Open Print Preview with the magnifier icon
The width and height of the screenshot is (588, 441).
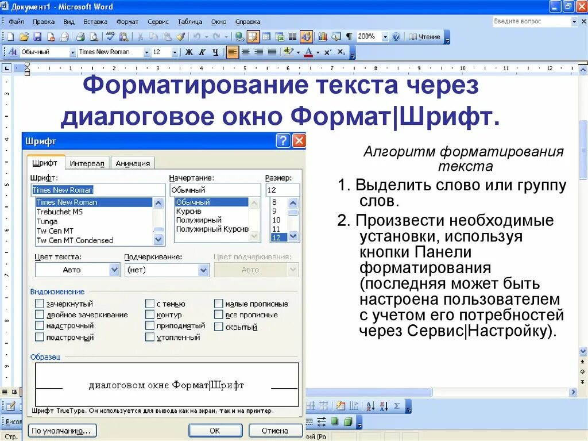(94, 37)
